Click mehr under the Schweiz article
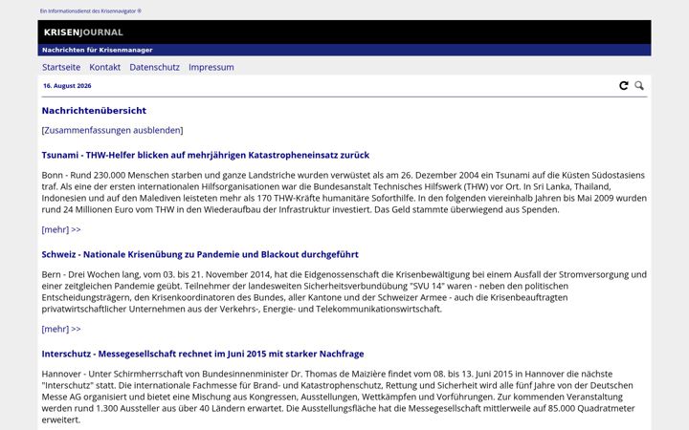 (x=61, y=329)
